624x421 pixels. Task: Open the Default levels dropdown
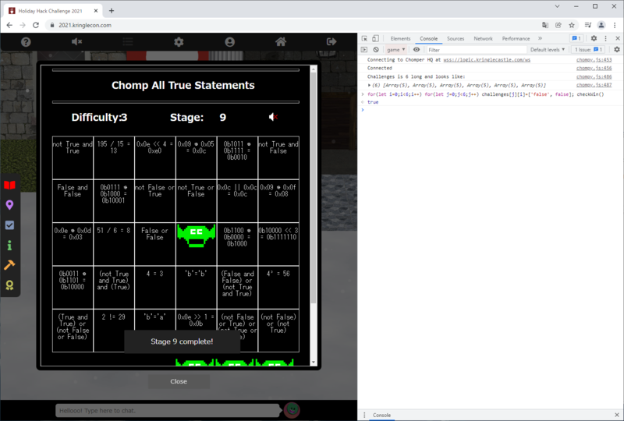548,50
